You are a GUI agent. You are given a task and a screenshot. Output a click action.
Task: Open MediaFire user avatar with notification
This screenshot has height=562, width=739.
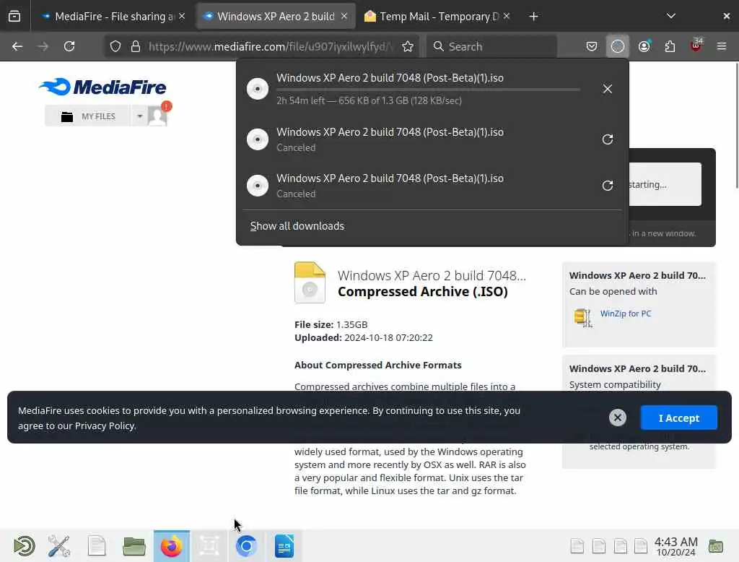(x=158, y=115)
